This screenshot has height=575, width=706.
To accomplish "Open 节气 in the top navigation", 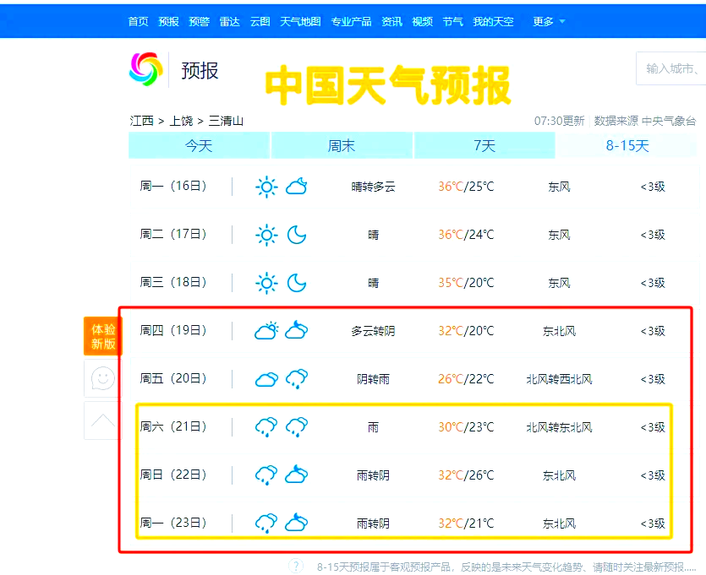I will pyautogui.click(x=452, y=22).
